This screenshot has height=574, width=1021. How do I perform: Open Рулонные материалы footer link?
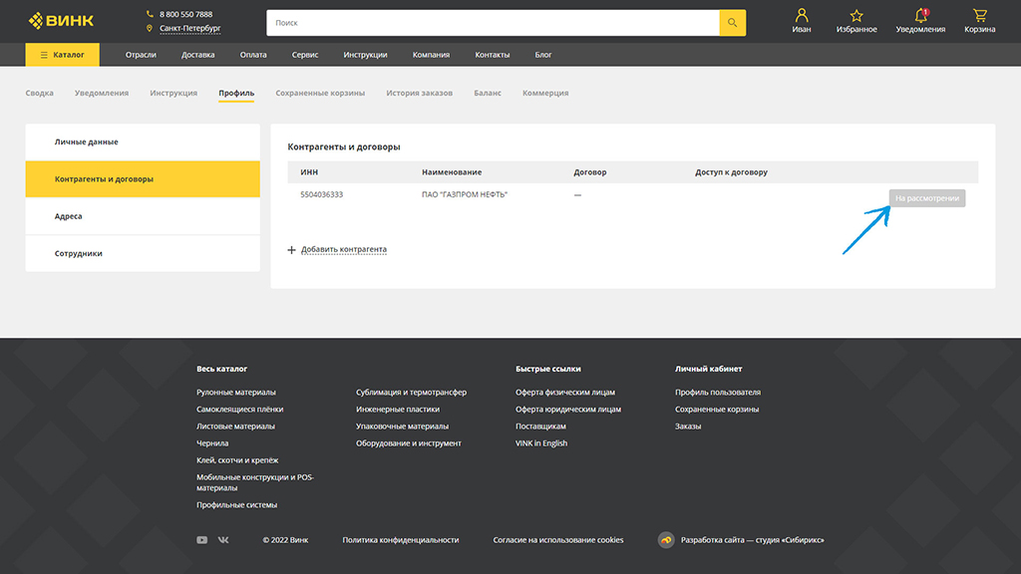(236, 393)
